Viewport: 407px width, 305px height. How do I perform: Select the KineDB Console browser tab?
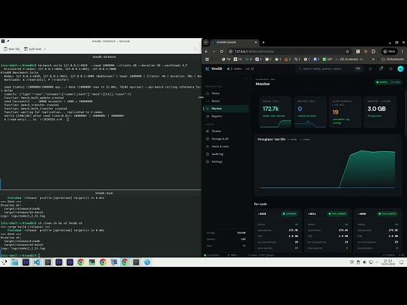pyautogui.click(x=235, y=43)
